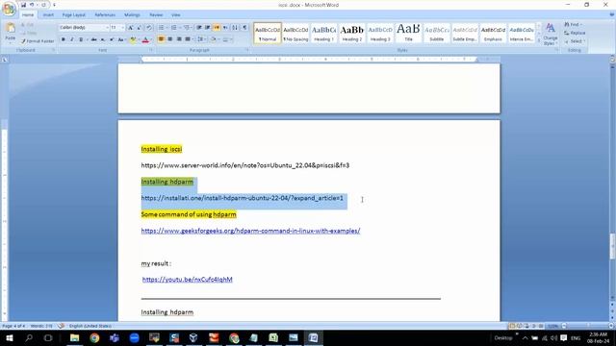Open the youtu.be result link
The image size is (616, 346).
188,280
